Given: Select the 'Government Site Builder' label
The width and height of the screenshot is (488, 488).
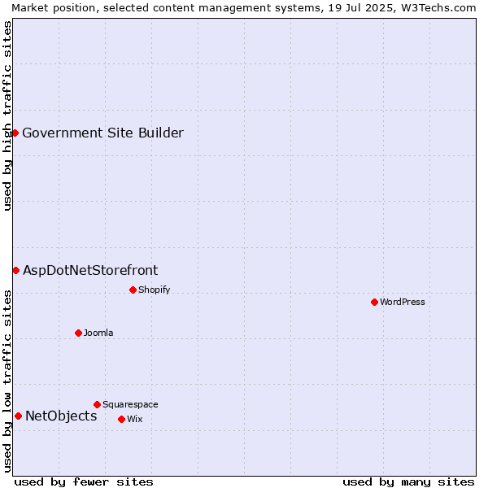Looking at the screenshot, I should point(103,133).
